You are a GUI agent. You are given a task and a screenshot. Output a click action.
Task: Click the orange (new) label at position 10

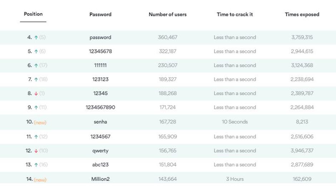coord(40,123)
